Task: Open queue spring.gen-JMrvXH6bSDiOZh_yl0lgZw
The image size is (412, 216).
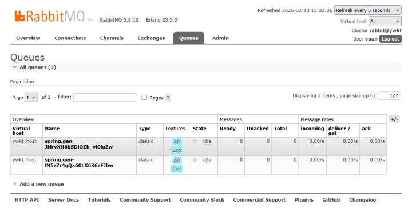Action: click(x=79, y=144)
